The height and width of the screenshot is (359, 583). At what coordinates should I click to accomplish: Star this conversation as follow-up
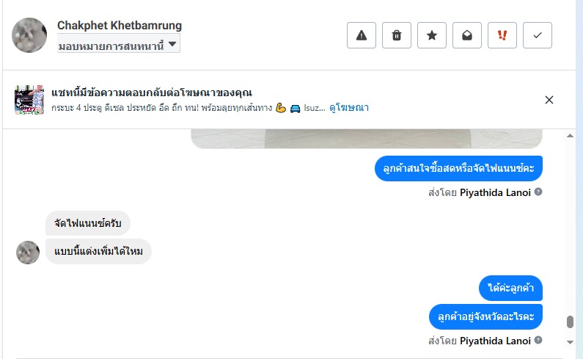(432, 35)
